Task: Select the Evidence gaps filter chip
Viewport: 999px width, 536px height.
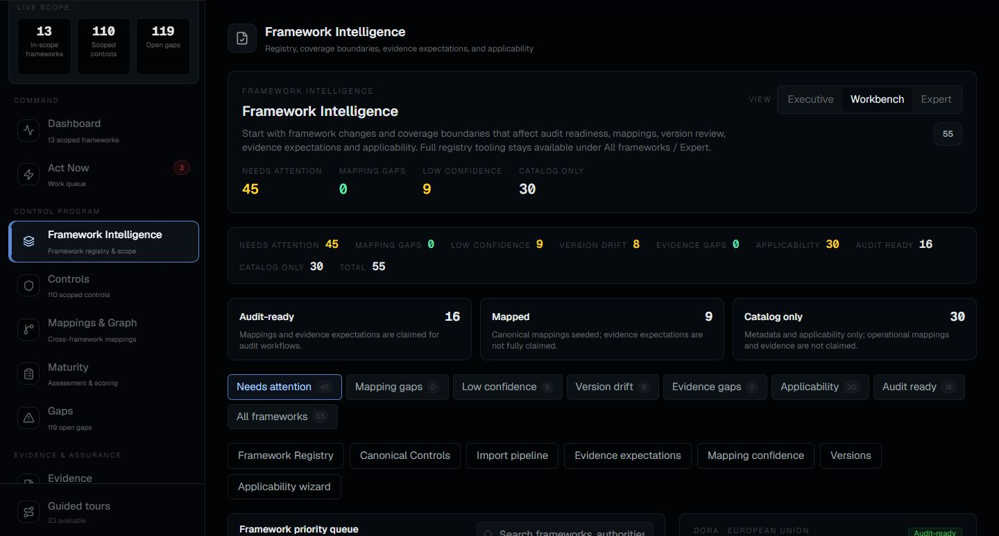Action: pos(715,387)
